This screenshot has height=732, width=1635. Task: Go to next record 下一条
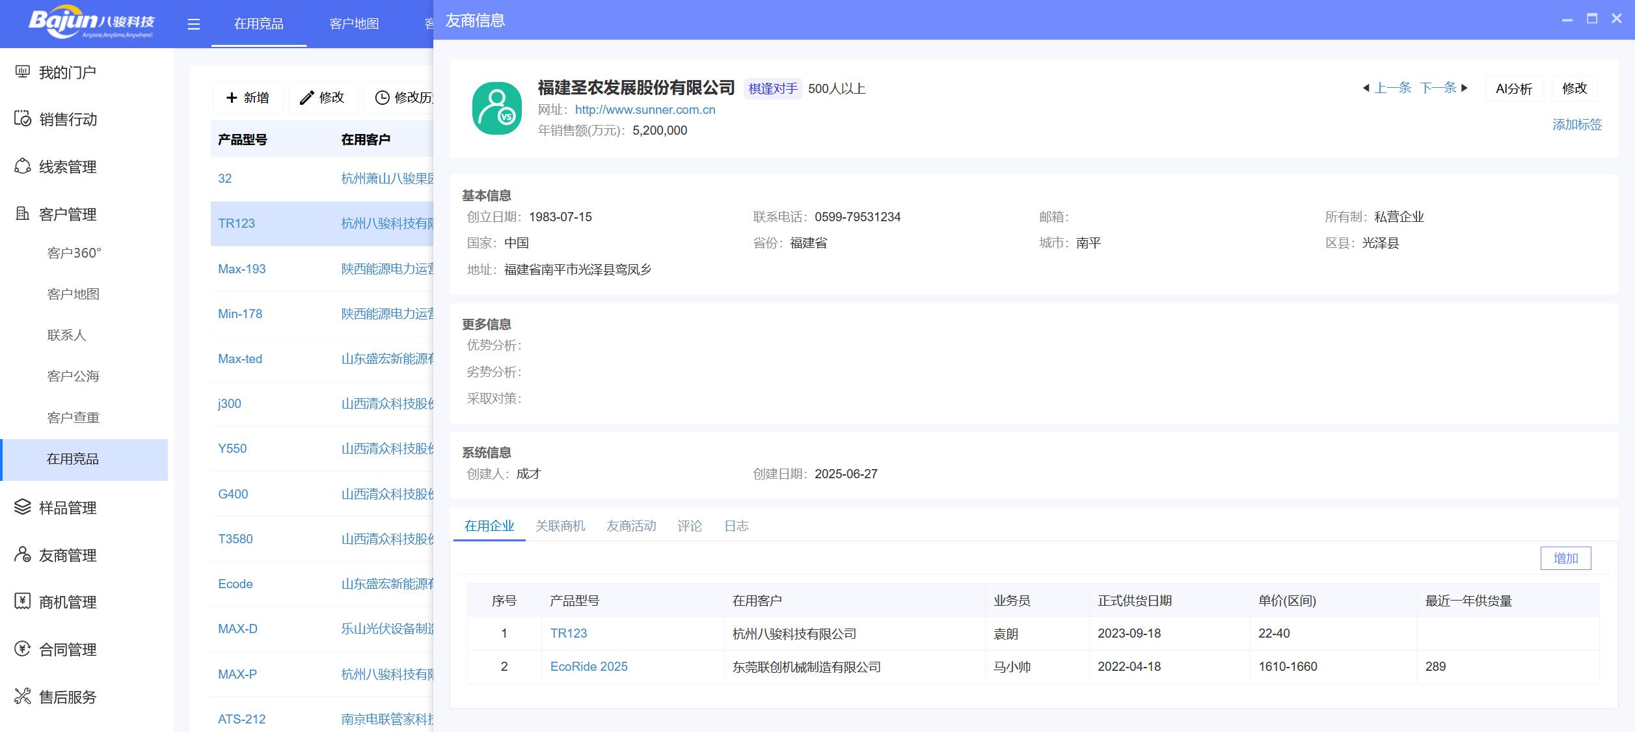(x=1439, y=88)
